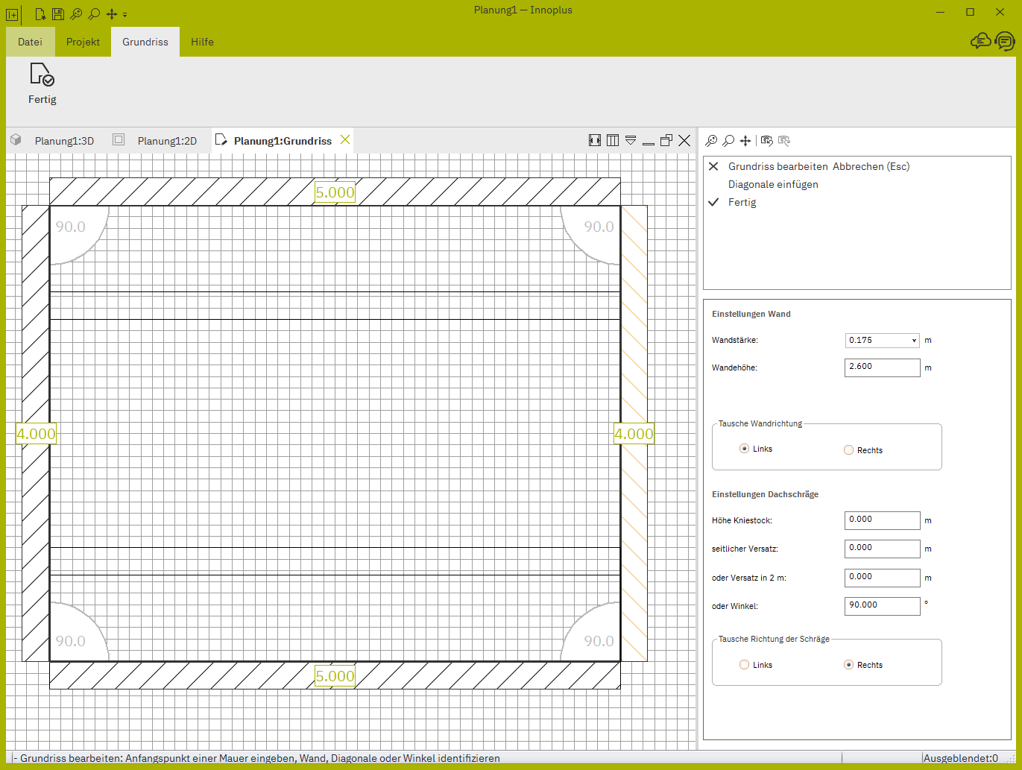Click the Höhe Kniestock input field
Image resolution: width=1022 pixels, height=770 pixels.
[883, 520]
